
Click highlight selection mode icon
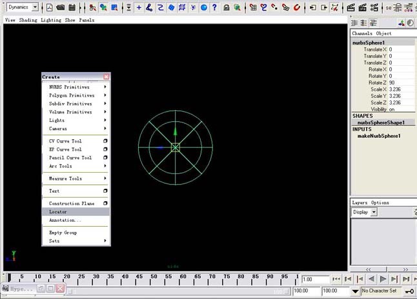(237, 8)
